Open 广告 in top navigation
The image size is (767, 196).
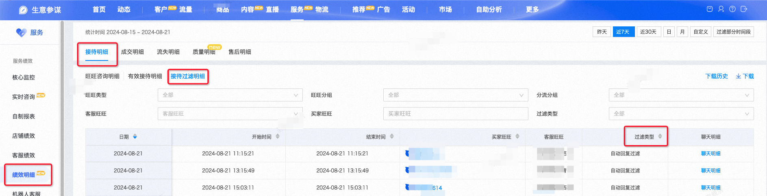(384, 9)
